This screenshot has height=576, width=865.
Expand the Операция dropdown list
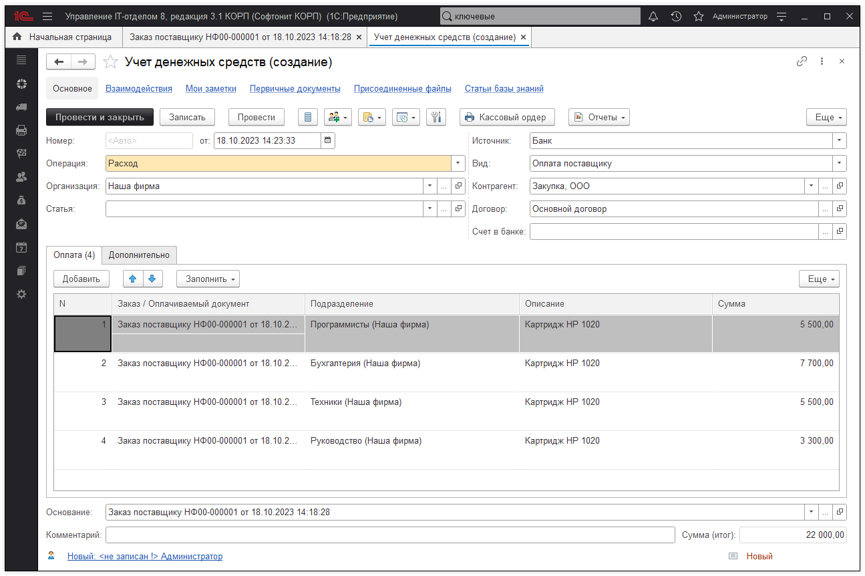(458, 163)
